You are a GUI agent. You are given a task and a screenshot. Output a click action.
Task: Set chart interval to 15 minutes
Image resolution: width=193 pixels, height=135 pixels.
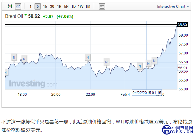click(x=45, y=6)
